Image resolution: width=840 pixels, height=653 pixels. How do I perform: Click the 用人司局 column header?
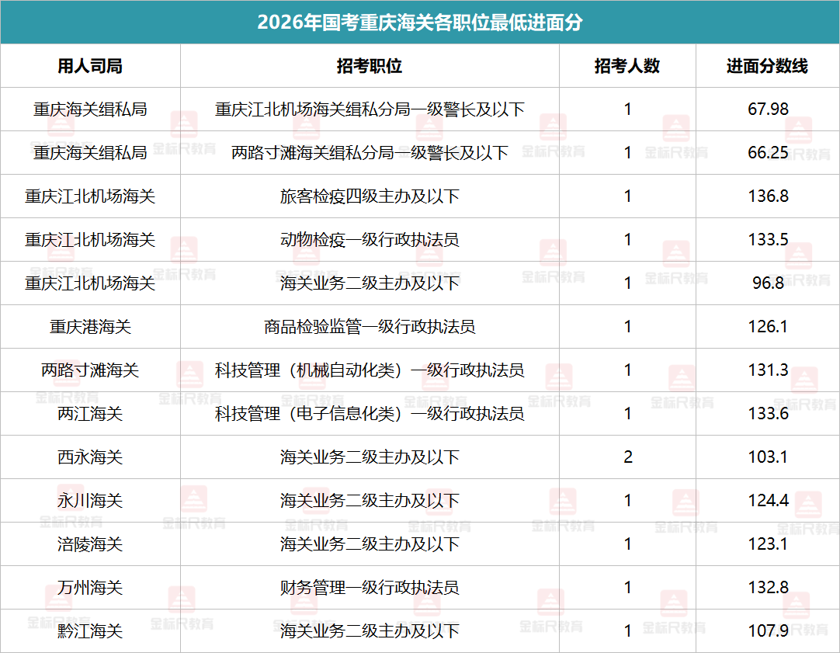[x=90, y=66]
